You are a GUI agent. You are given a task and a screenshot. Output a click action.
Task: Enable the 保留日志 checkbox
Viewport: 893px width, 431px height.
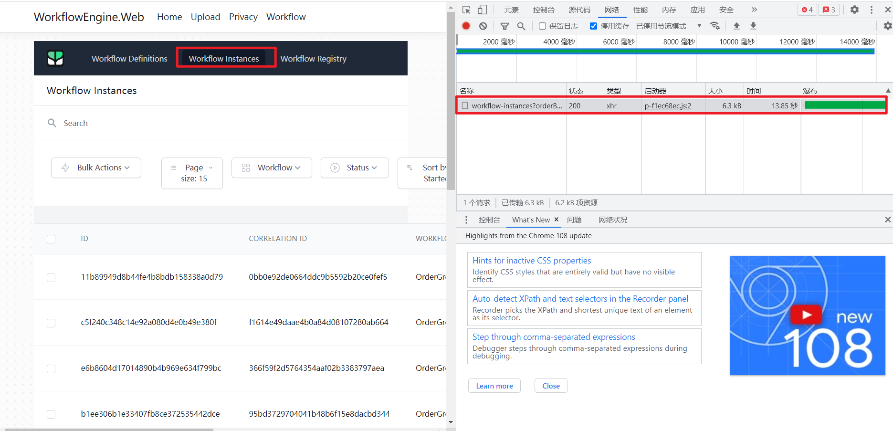tap(542, 26)
